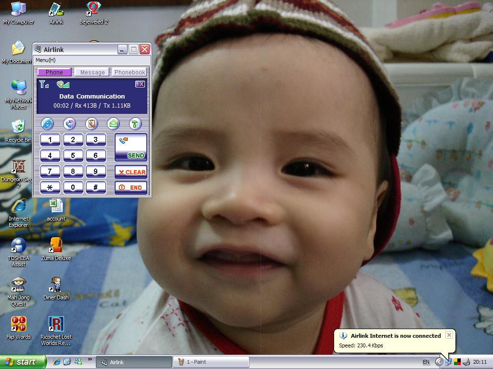493x369 pixels.
Task: Show hidden system tray icons arrow
Action: click(439, 362)
